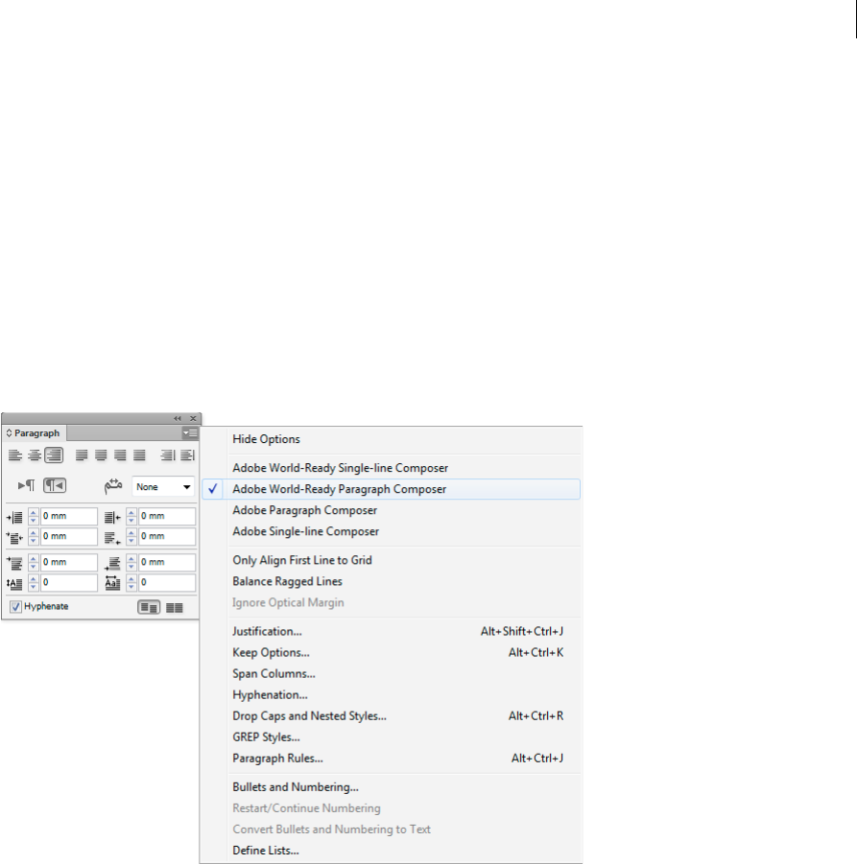Click Align towards spine icon
The width and height of the screenshot is (857, 864).
pos(168,455)
